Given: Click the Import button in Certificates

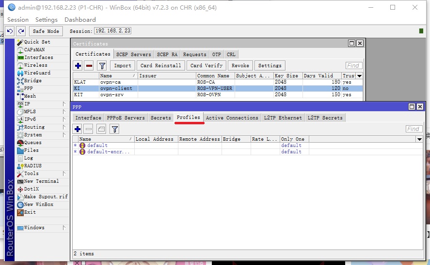Looking at the screenshot, I should click(123, 66).
